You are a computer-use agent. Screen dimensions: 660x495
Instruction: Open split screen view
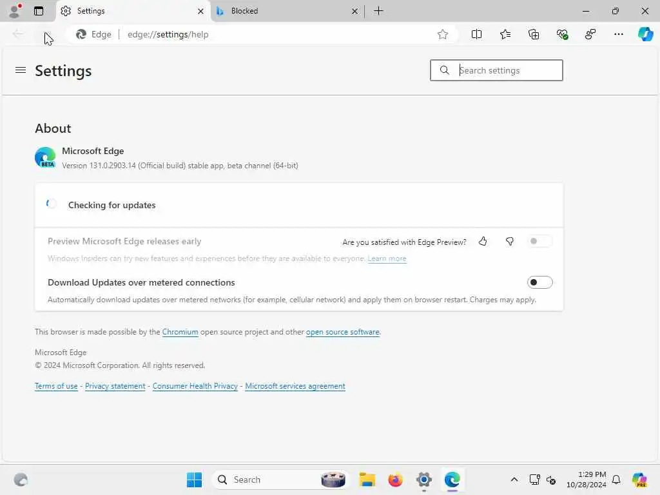click(x=476, y=35)
